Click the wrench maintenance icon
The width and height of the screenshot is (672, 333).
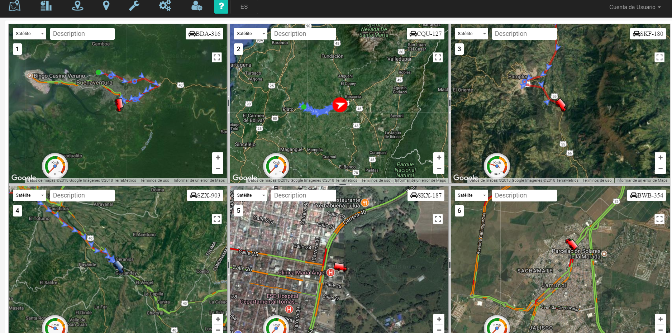point(134,6)
